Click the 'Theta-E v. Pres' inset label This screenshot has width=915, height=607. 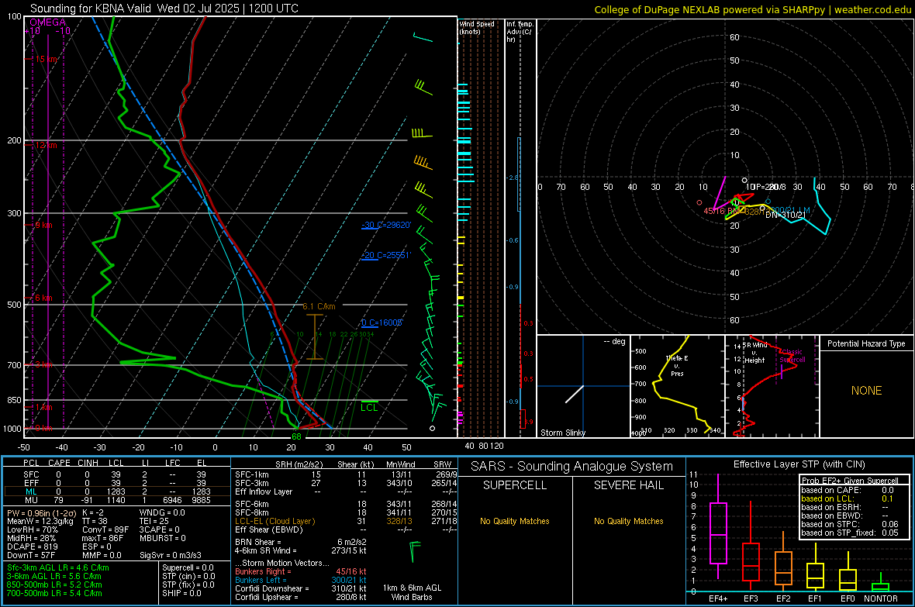677,365
